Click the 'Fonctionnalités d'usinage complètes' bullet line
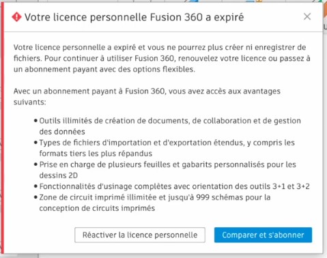327x258 pixels. 174,186
